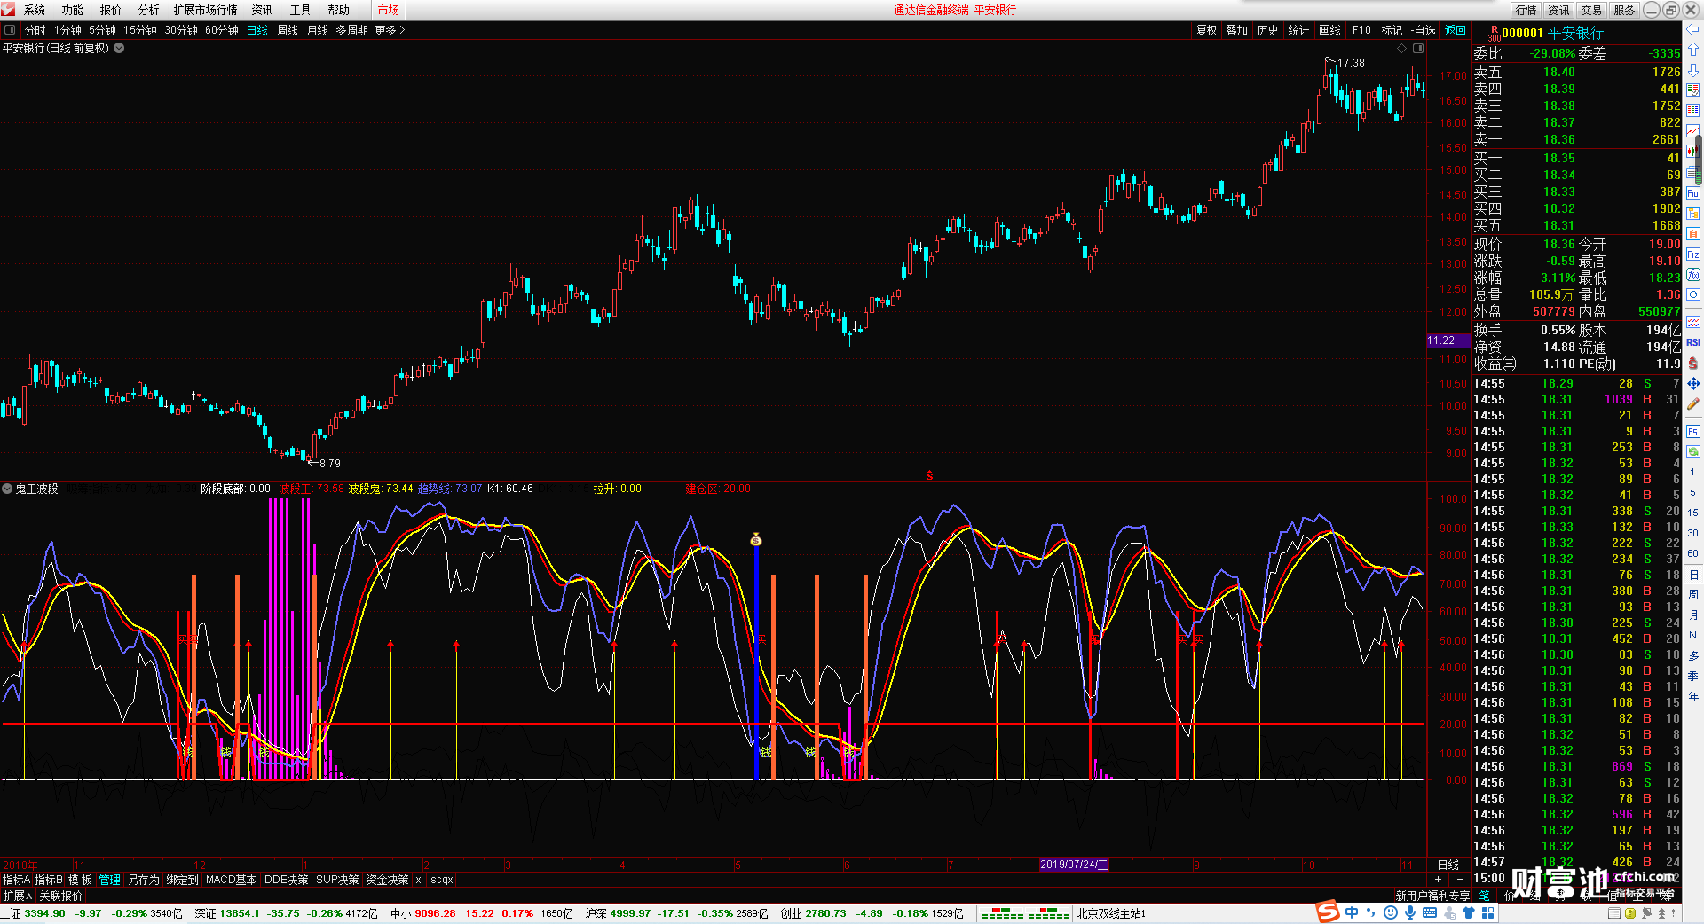The height and width of the screenshot is (924, 1704).
Task: Click the application logo in the title bar
Action: (8, 10)
